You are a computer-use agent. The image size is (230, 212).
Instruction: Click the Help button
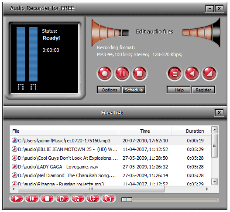coord(179,90)
